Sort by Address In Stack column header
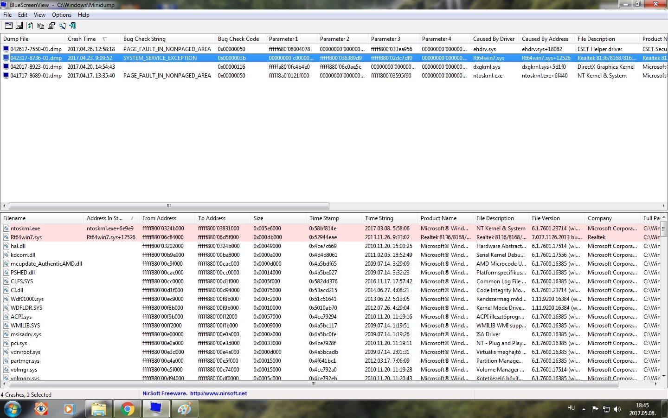 point(111,218)
